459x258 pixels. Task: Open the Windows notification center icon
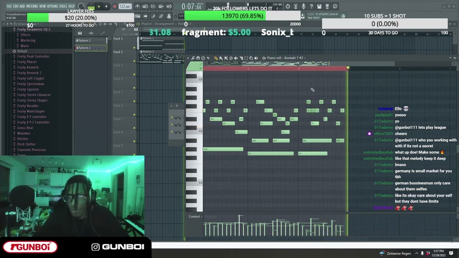click(x=451, y=253)
